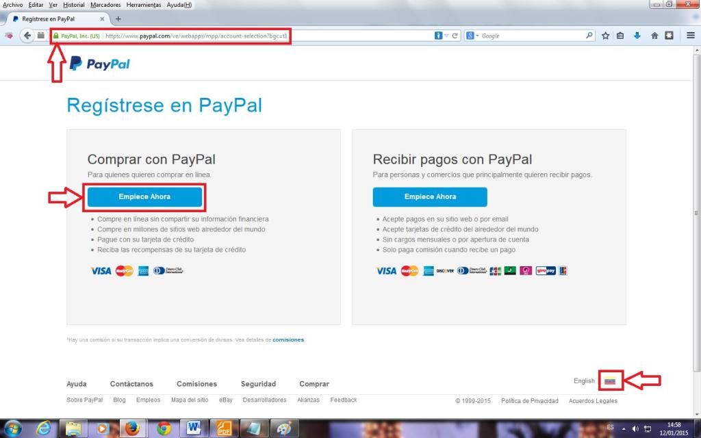Open the comisiones link

point(288,339)
